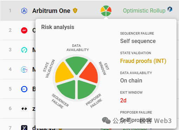Click the Self sequence value text
This screenshot has height=130, width=179.
(x=138, y=41)
